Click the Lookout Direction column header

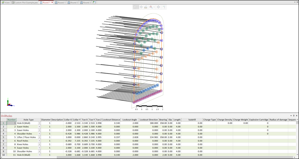pos(149,119)
